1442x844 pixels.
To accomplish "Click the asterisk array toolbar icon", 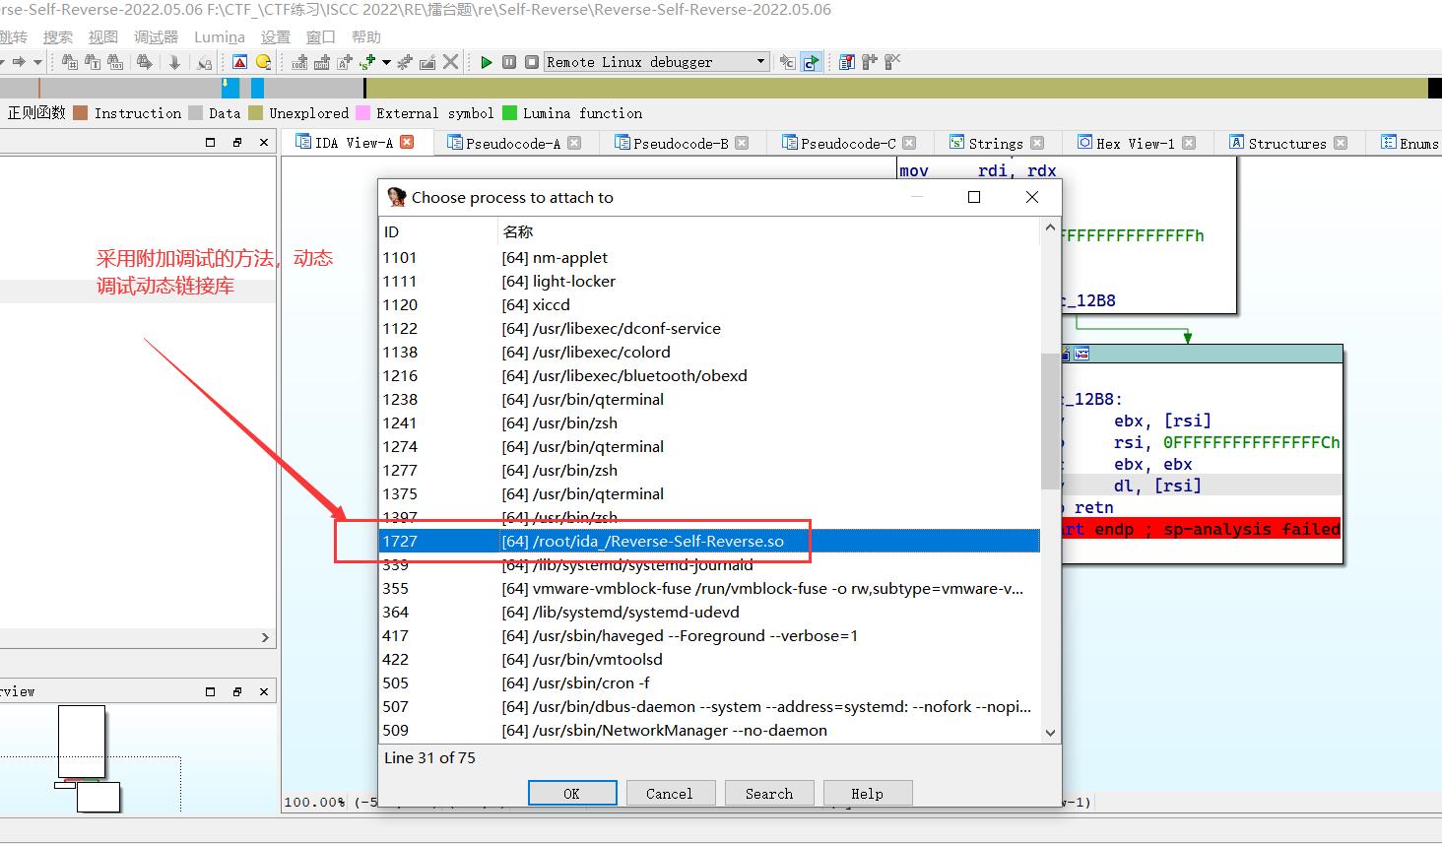I will point(405,62).
